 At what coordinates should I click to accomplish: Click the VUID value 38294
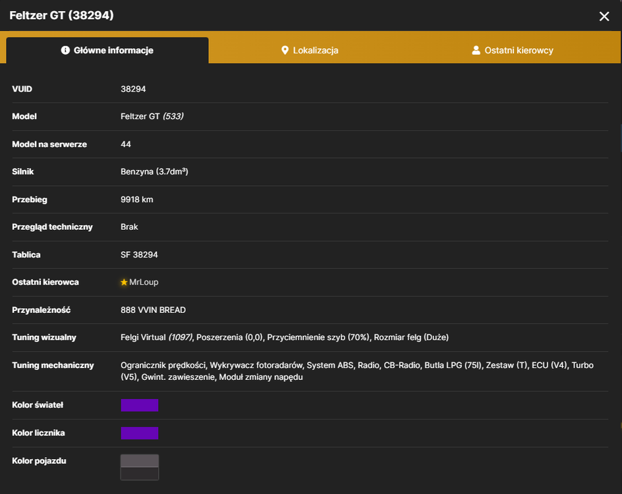click(133, 89)
